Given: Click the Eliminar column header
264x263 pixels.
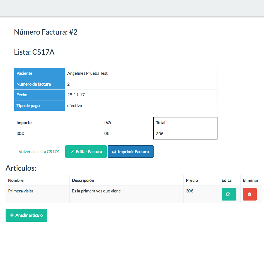Looking at the screenshot, I should (x=251, y=180).
